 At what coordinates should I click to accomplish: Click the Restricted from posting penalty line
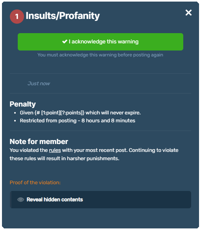coord(78,121)
